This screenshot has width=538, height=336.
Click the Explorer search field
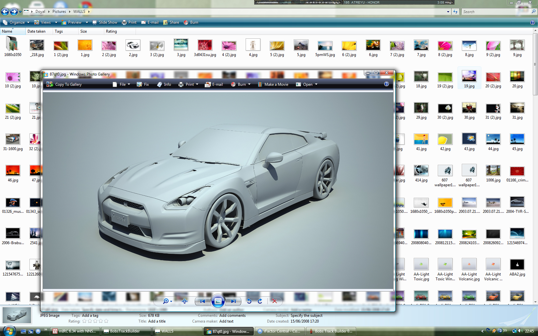[x=496, y=12]
